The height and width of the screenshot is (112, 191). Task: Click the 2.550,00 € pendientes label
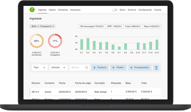coord(37,54)
